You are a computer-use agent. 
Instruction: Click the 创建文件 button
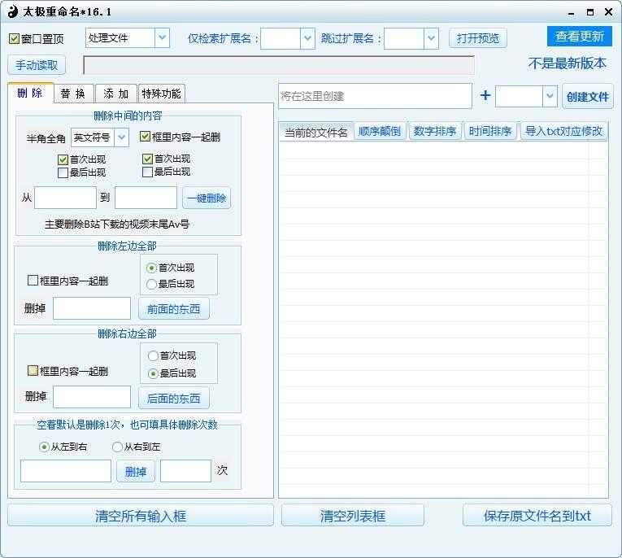click(x=588, y=97)
